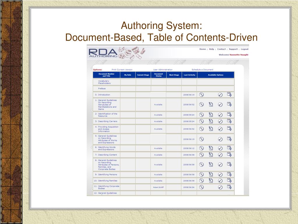The width and height of the screenshot is (298, 224).
Task: Click the save disk icon for 0: Introduction
Action: point(229,94)
